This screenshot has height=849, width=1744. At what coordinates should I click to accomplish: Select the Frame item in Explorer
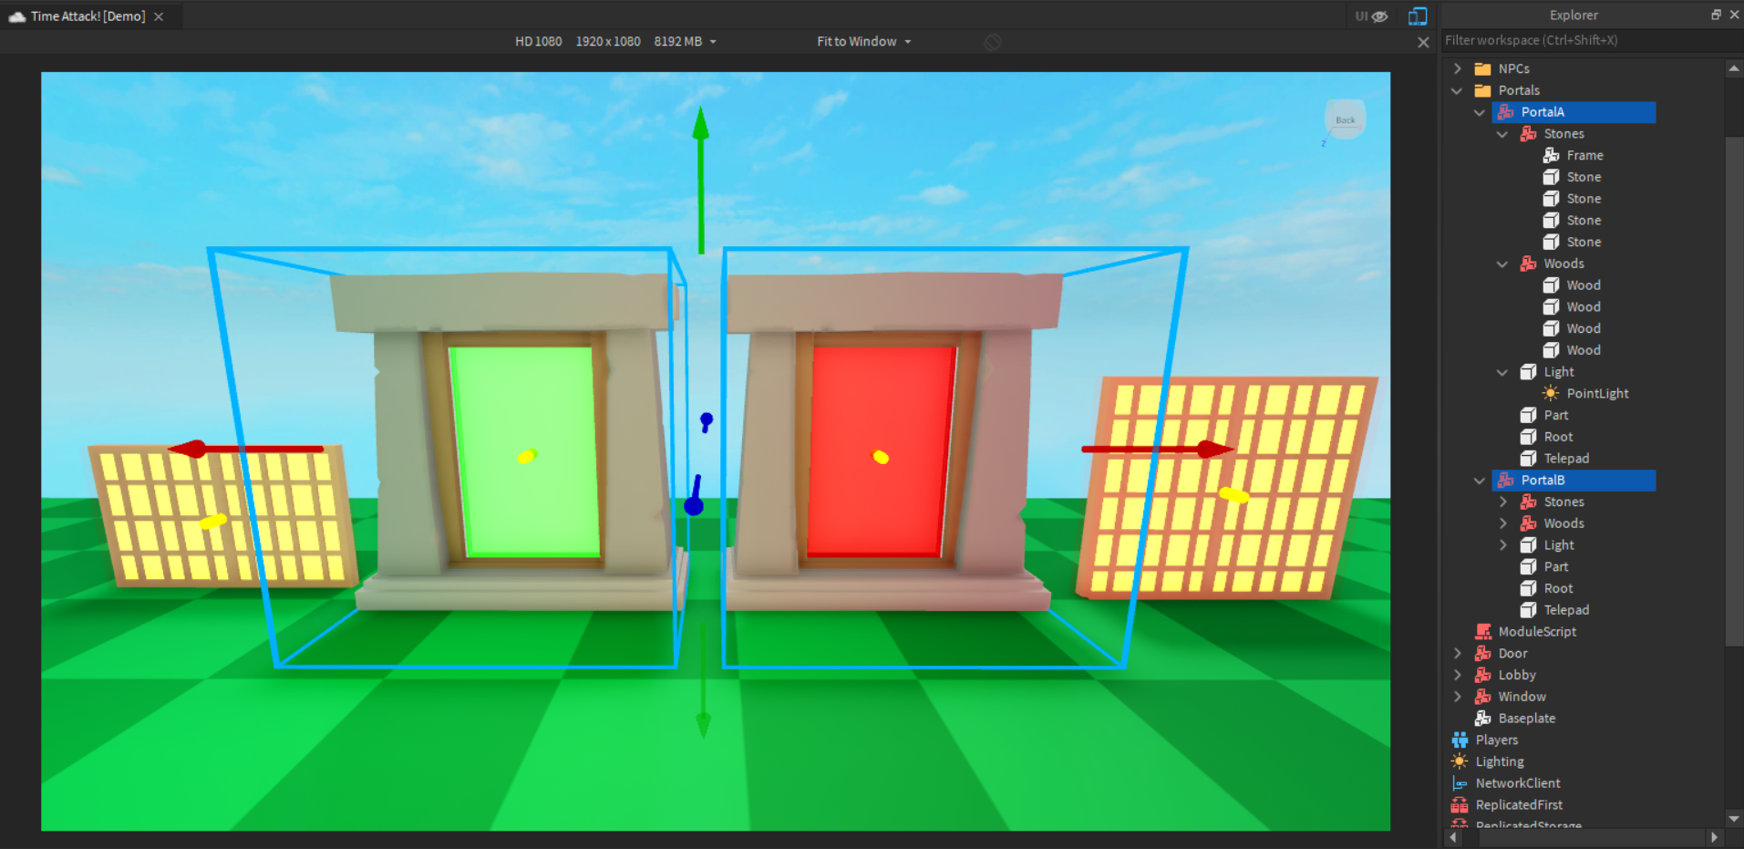point(1584,156)
